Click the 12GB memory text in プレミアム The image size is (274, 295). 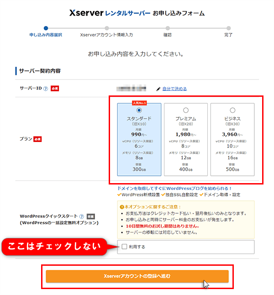click(x=186, y=158)
